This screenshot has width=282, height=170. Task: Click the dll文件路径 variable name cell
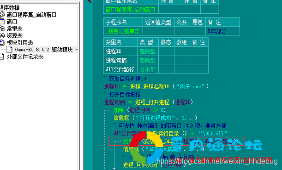point(120,69)
